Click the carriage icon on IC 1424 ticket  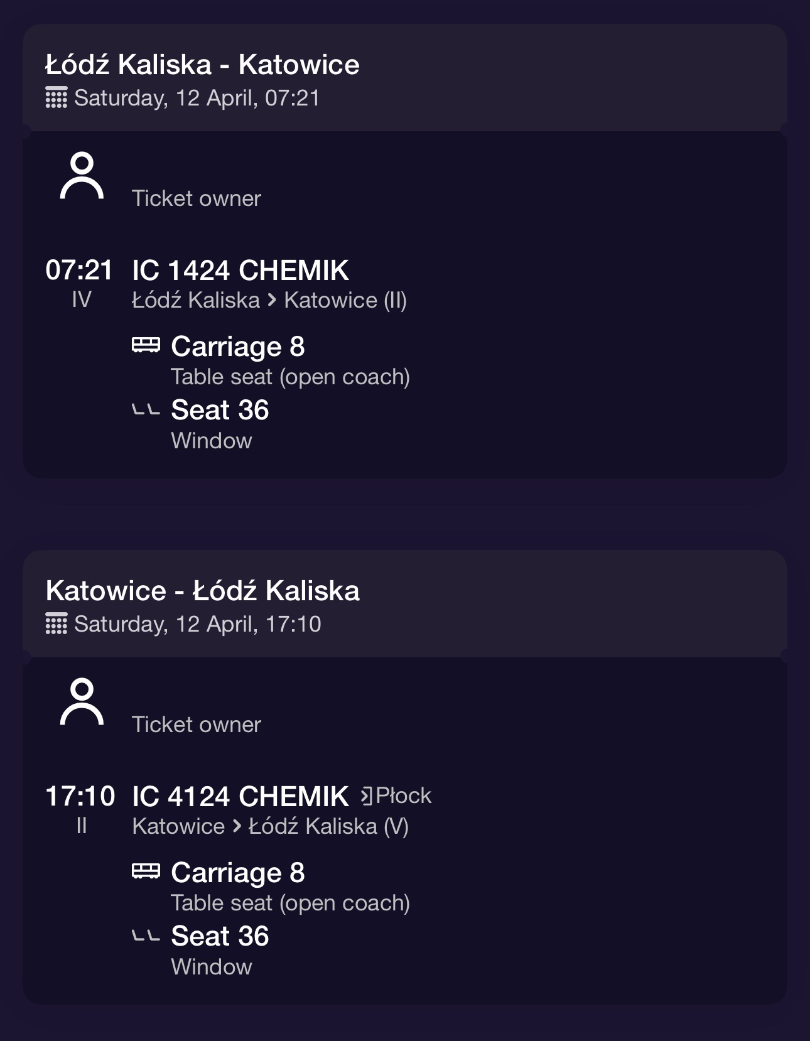[x=146, y=345]
